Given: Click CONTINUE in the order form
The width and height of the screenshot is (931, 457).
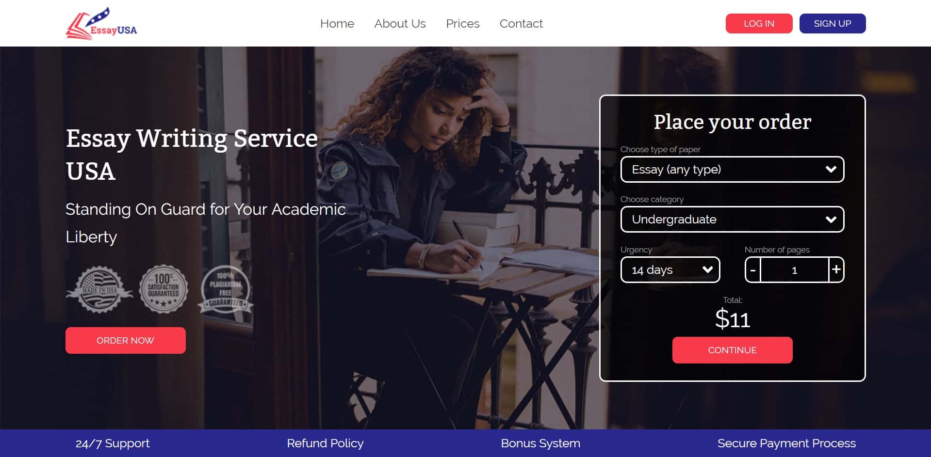Looking at the screenshot, I should click(732, 350).
